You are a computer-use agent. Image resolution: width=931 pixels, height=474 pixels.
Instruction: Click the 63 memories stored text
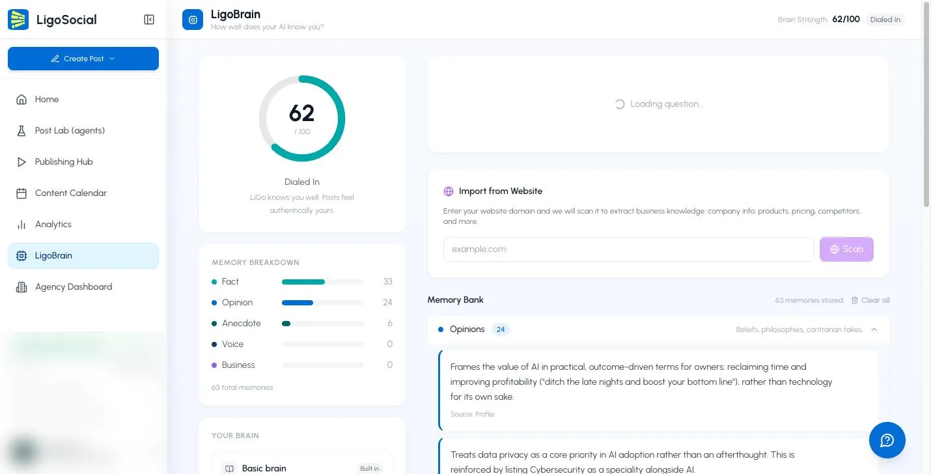(809, 300)
